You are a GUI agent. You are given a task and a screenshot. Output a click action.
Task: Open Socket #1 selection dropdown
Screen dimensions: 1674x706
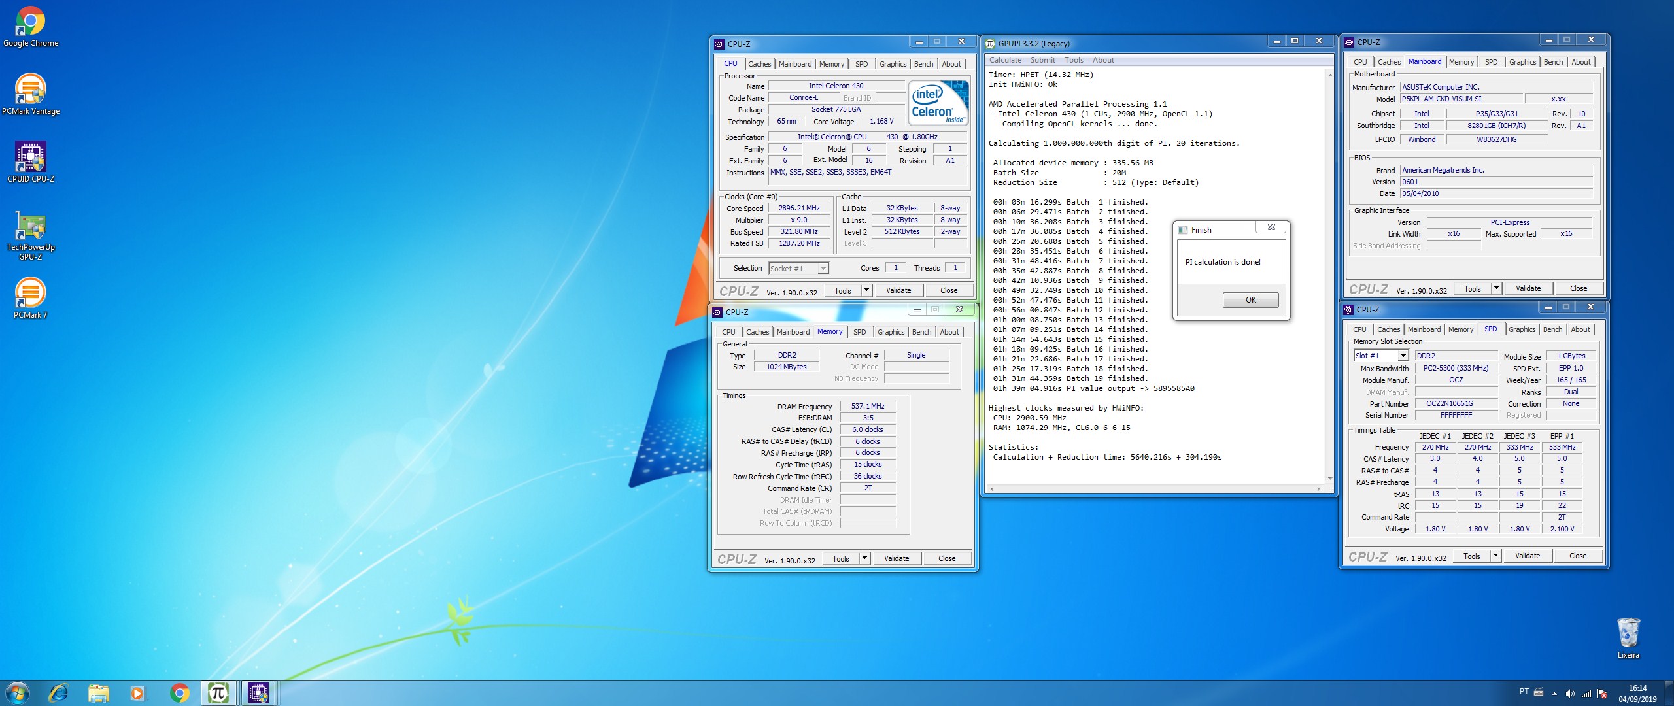[798, 269]
